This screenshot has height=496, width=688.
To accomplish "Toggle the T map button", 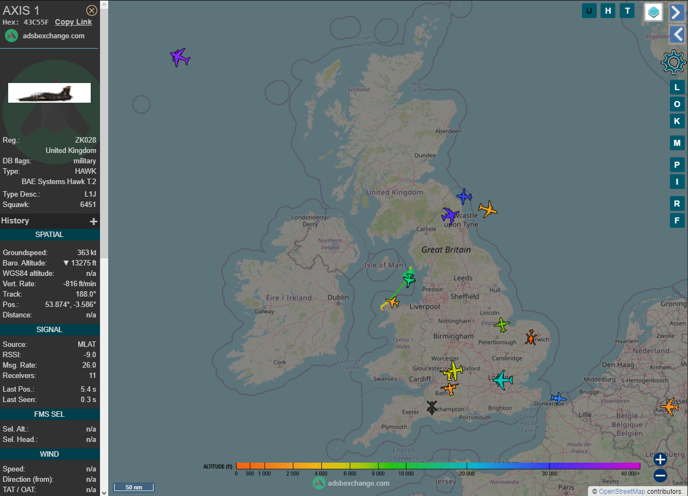I will coord(627,10).
